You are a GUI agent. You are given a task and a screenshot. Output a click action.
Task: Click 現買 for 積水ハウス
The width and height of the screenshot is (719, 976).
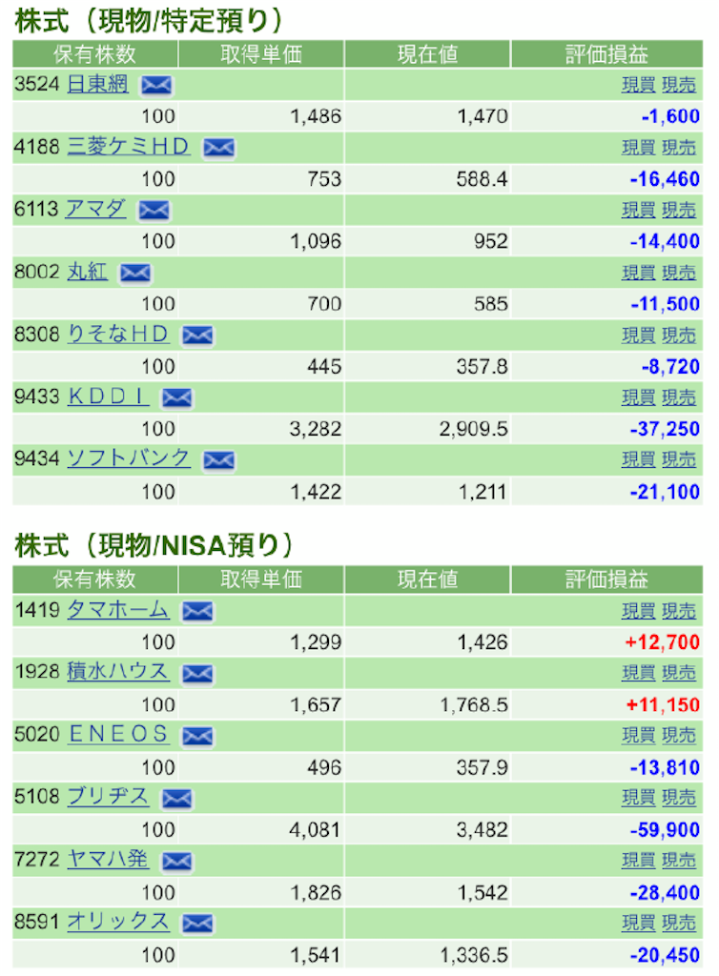(x=638, y=674)
